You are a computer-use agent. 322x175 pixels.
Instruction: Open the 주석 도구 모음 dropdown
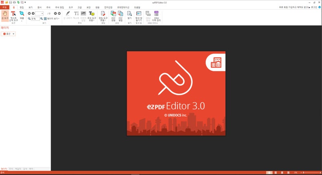(x=92, y=16)
